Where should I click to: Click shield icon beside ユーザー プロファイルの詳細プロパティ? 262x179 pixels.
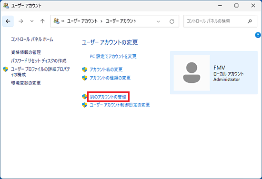tap(6, 69)
